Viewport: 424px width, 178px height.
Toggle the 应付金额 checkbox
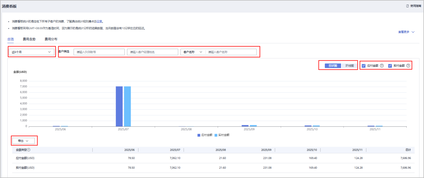(363, 66)
